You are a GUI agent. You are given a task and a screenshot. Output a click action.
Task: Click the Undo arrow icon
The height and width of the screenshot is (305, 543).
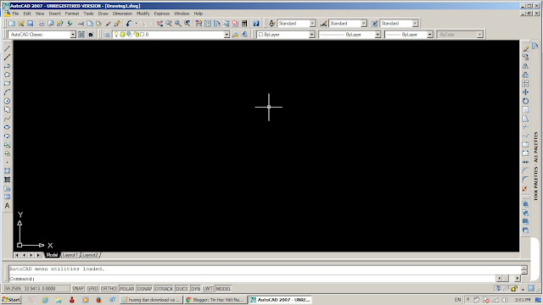click(x=129, y=23)
